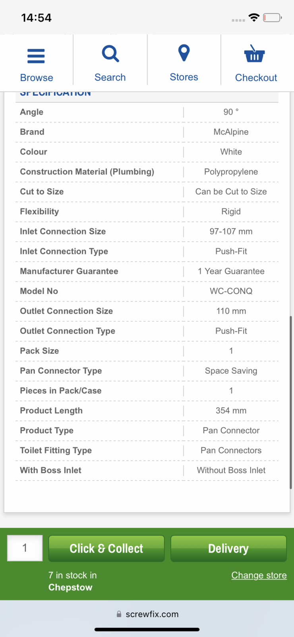
Task: Tap the Search menu label
Action: pyautogui.click(x=110, y=78)
